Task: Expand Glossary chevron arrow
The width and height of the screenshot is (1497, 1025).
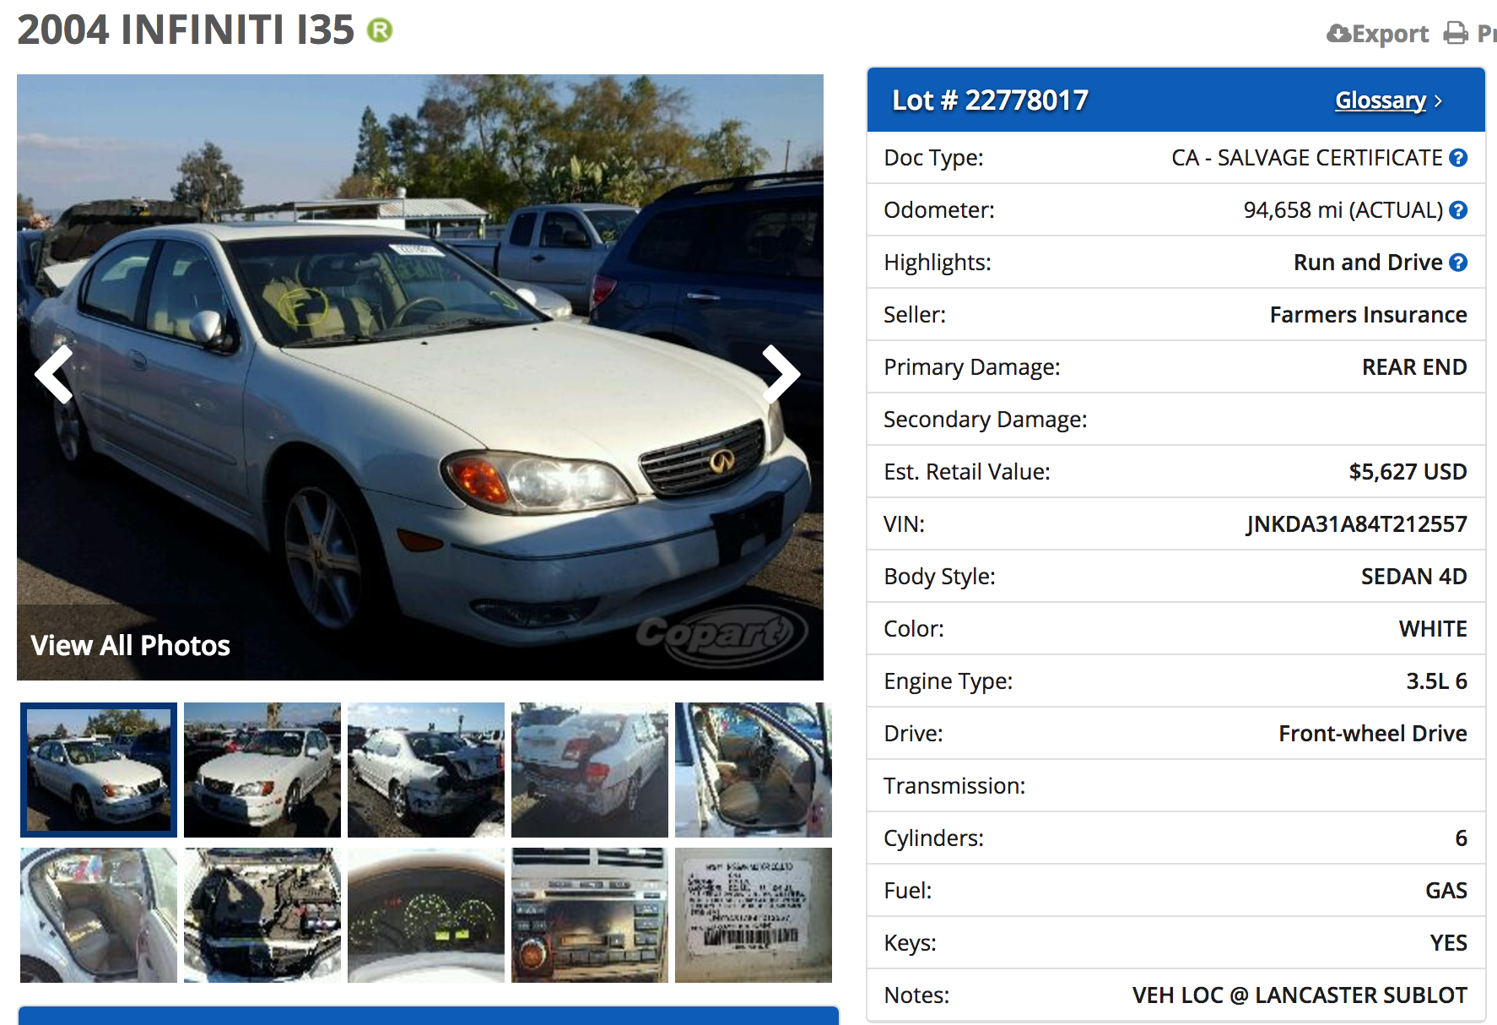Action: [1438, 101]
